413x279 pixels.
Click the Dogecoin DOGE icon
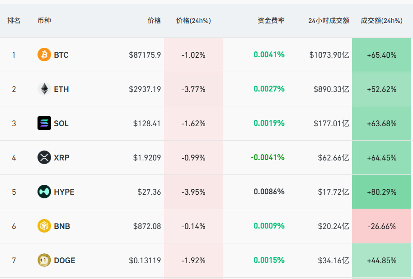click(x=44, y=261)
